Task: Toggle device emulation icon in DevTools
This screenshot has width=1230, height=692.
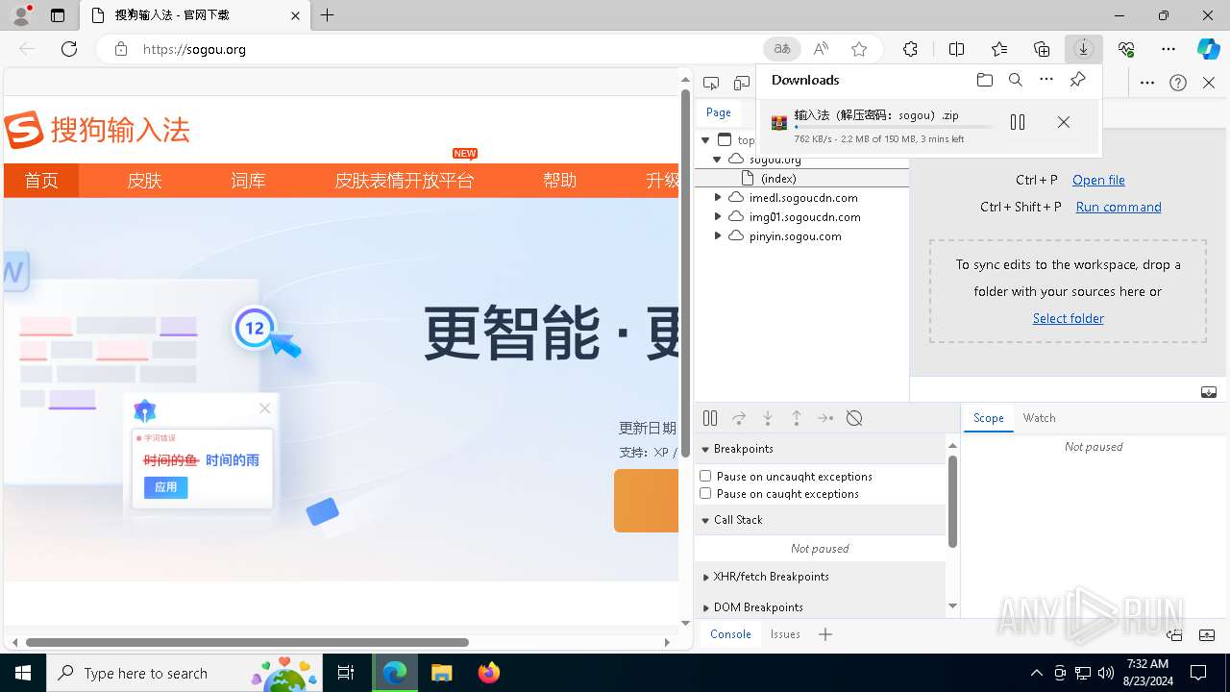Action: click(x=742, y=84)
